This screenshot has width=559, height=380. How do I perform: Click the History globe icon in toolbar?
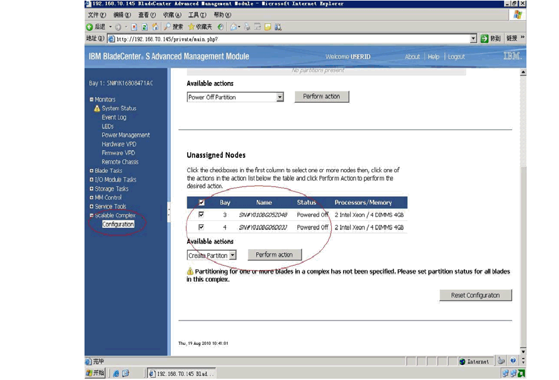coord(220,27)
